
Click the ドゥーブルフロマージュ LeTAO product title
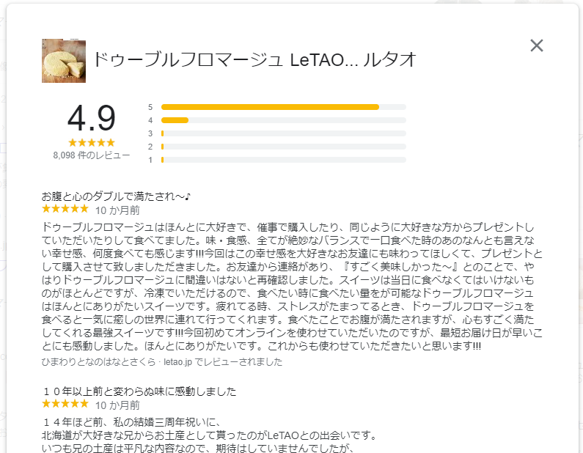(254, 60)
